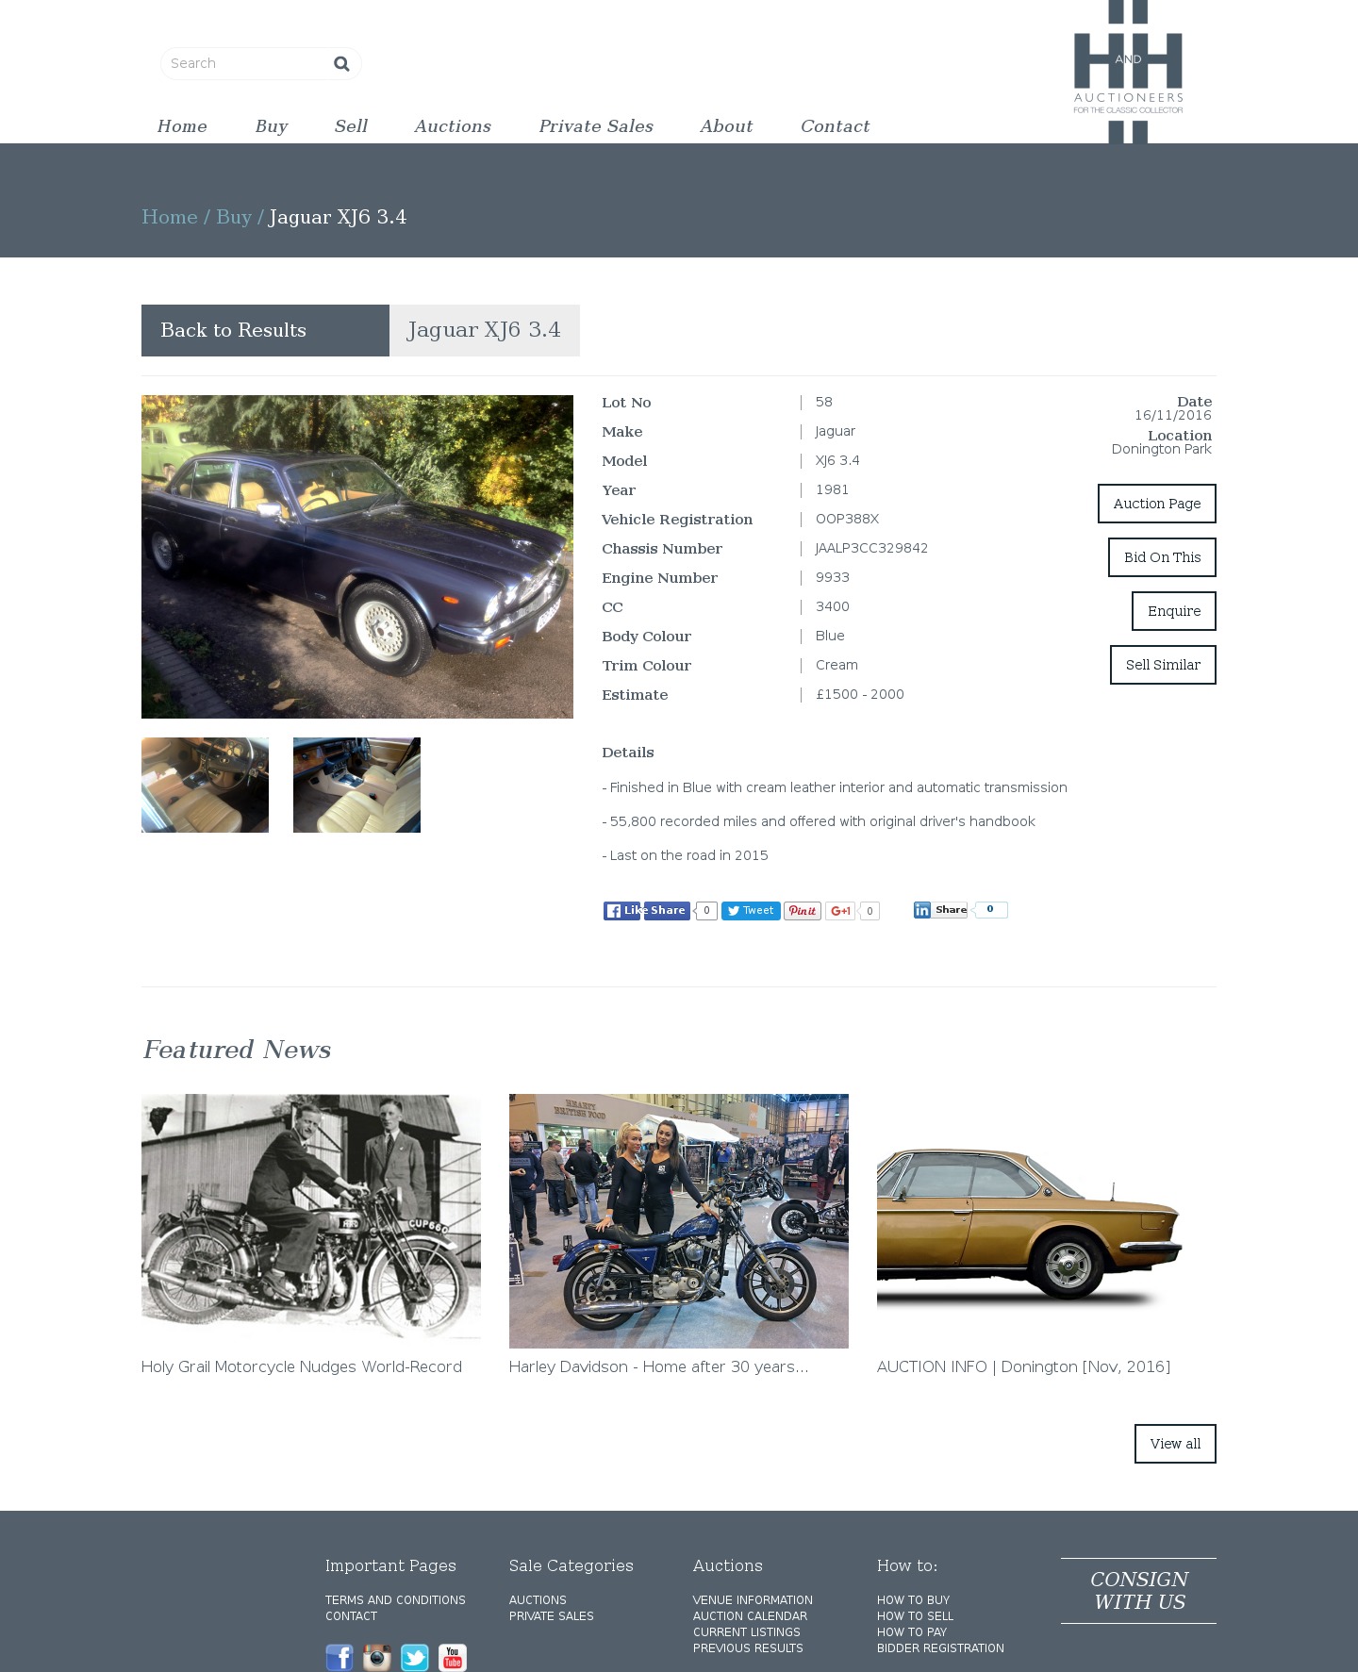Open the Home menu item

tap(182, 126)
